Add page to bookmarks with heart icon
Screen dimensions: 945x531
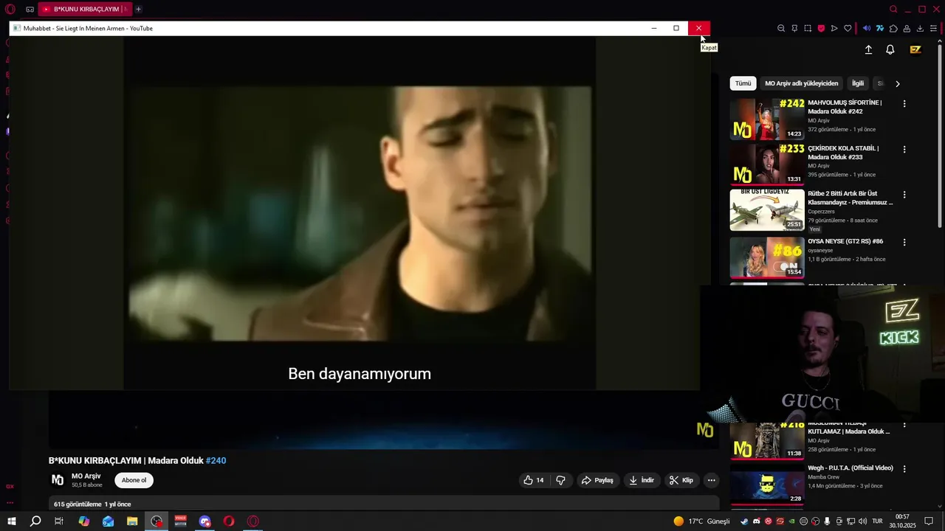[848, 28]
